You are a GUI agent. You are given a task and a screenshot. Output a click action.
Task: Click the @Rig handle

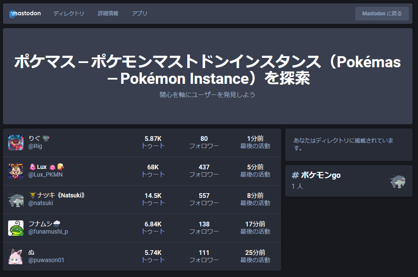pyautogui.click(x=35, y=146)
